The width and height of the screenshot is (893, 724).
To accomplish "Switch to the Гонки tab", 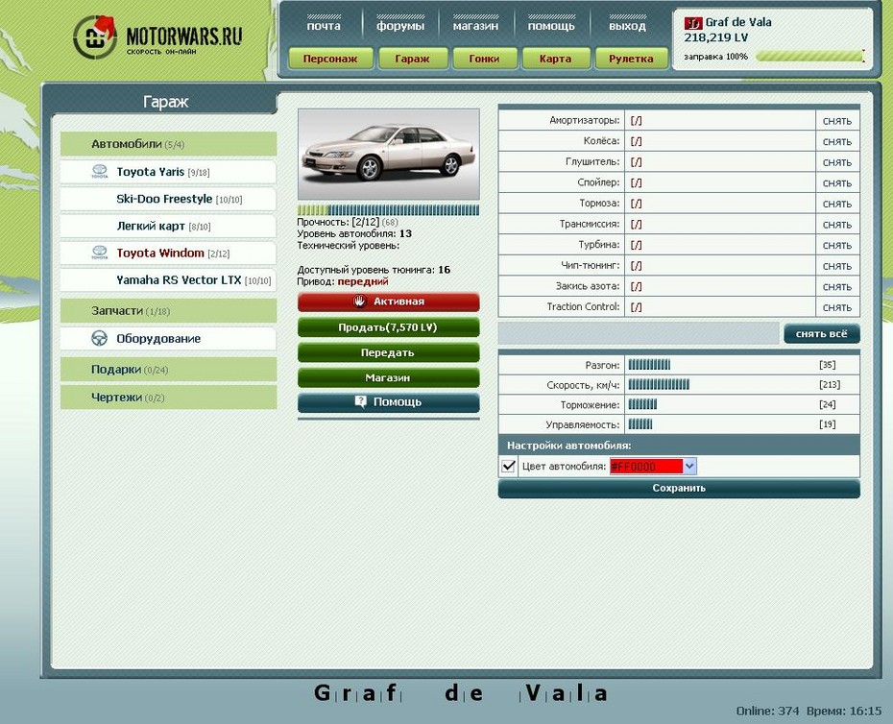I will tap(484, 59).
